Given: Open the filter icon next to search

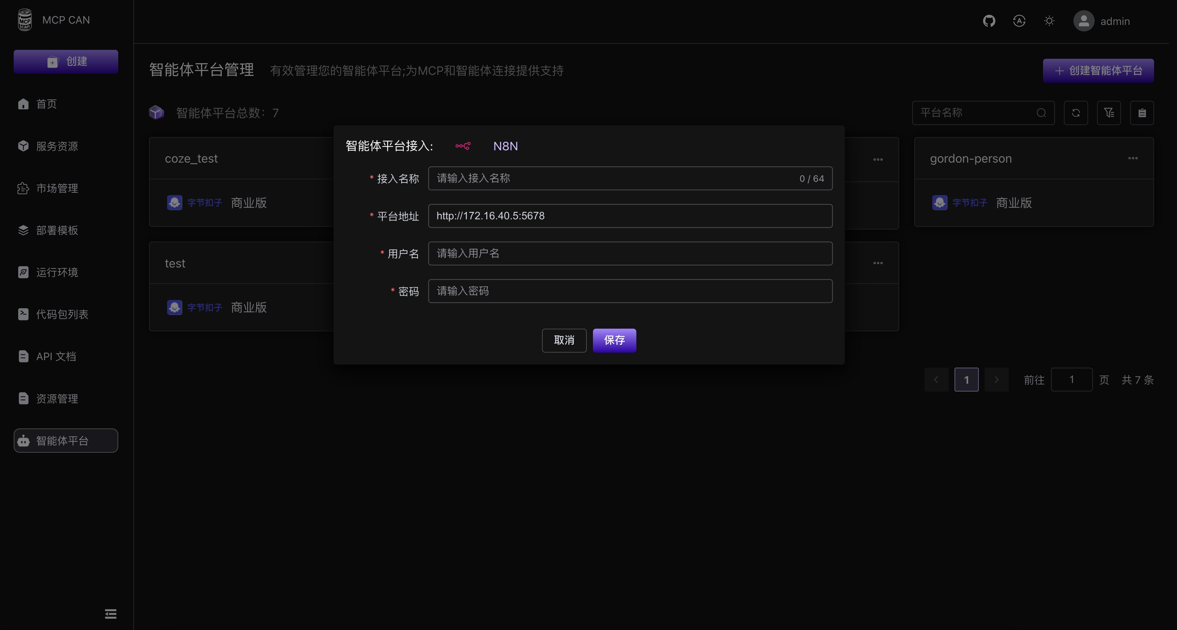Looking at the screenshot, I should coord(1109,113).
